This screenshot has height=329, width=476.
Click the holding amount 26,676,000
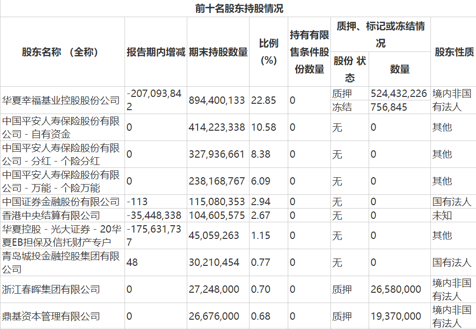(214, 316)
